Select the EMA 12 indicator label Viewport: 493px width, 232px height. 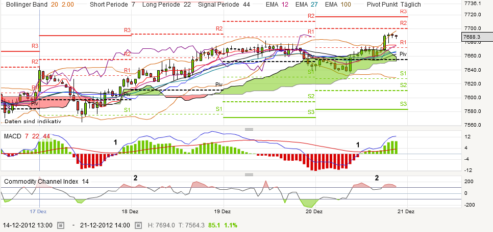(x=278, y=5)
